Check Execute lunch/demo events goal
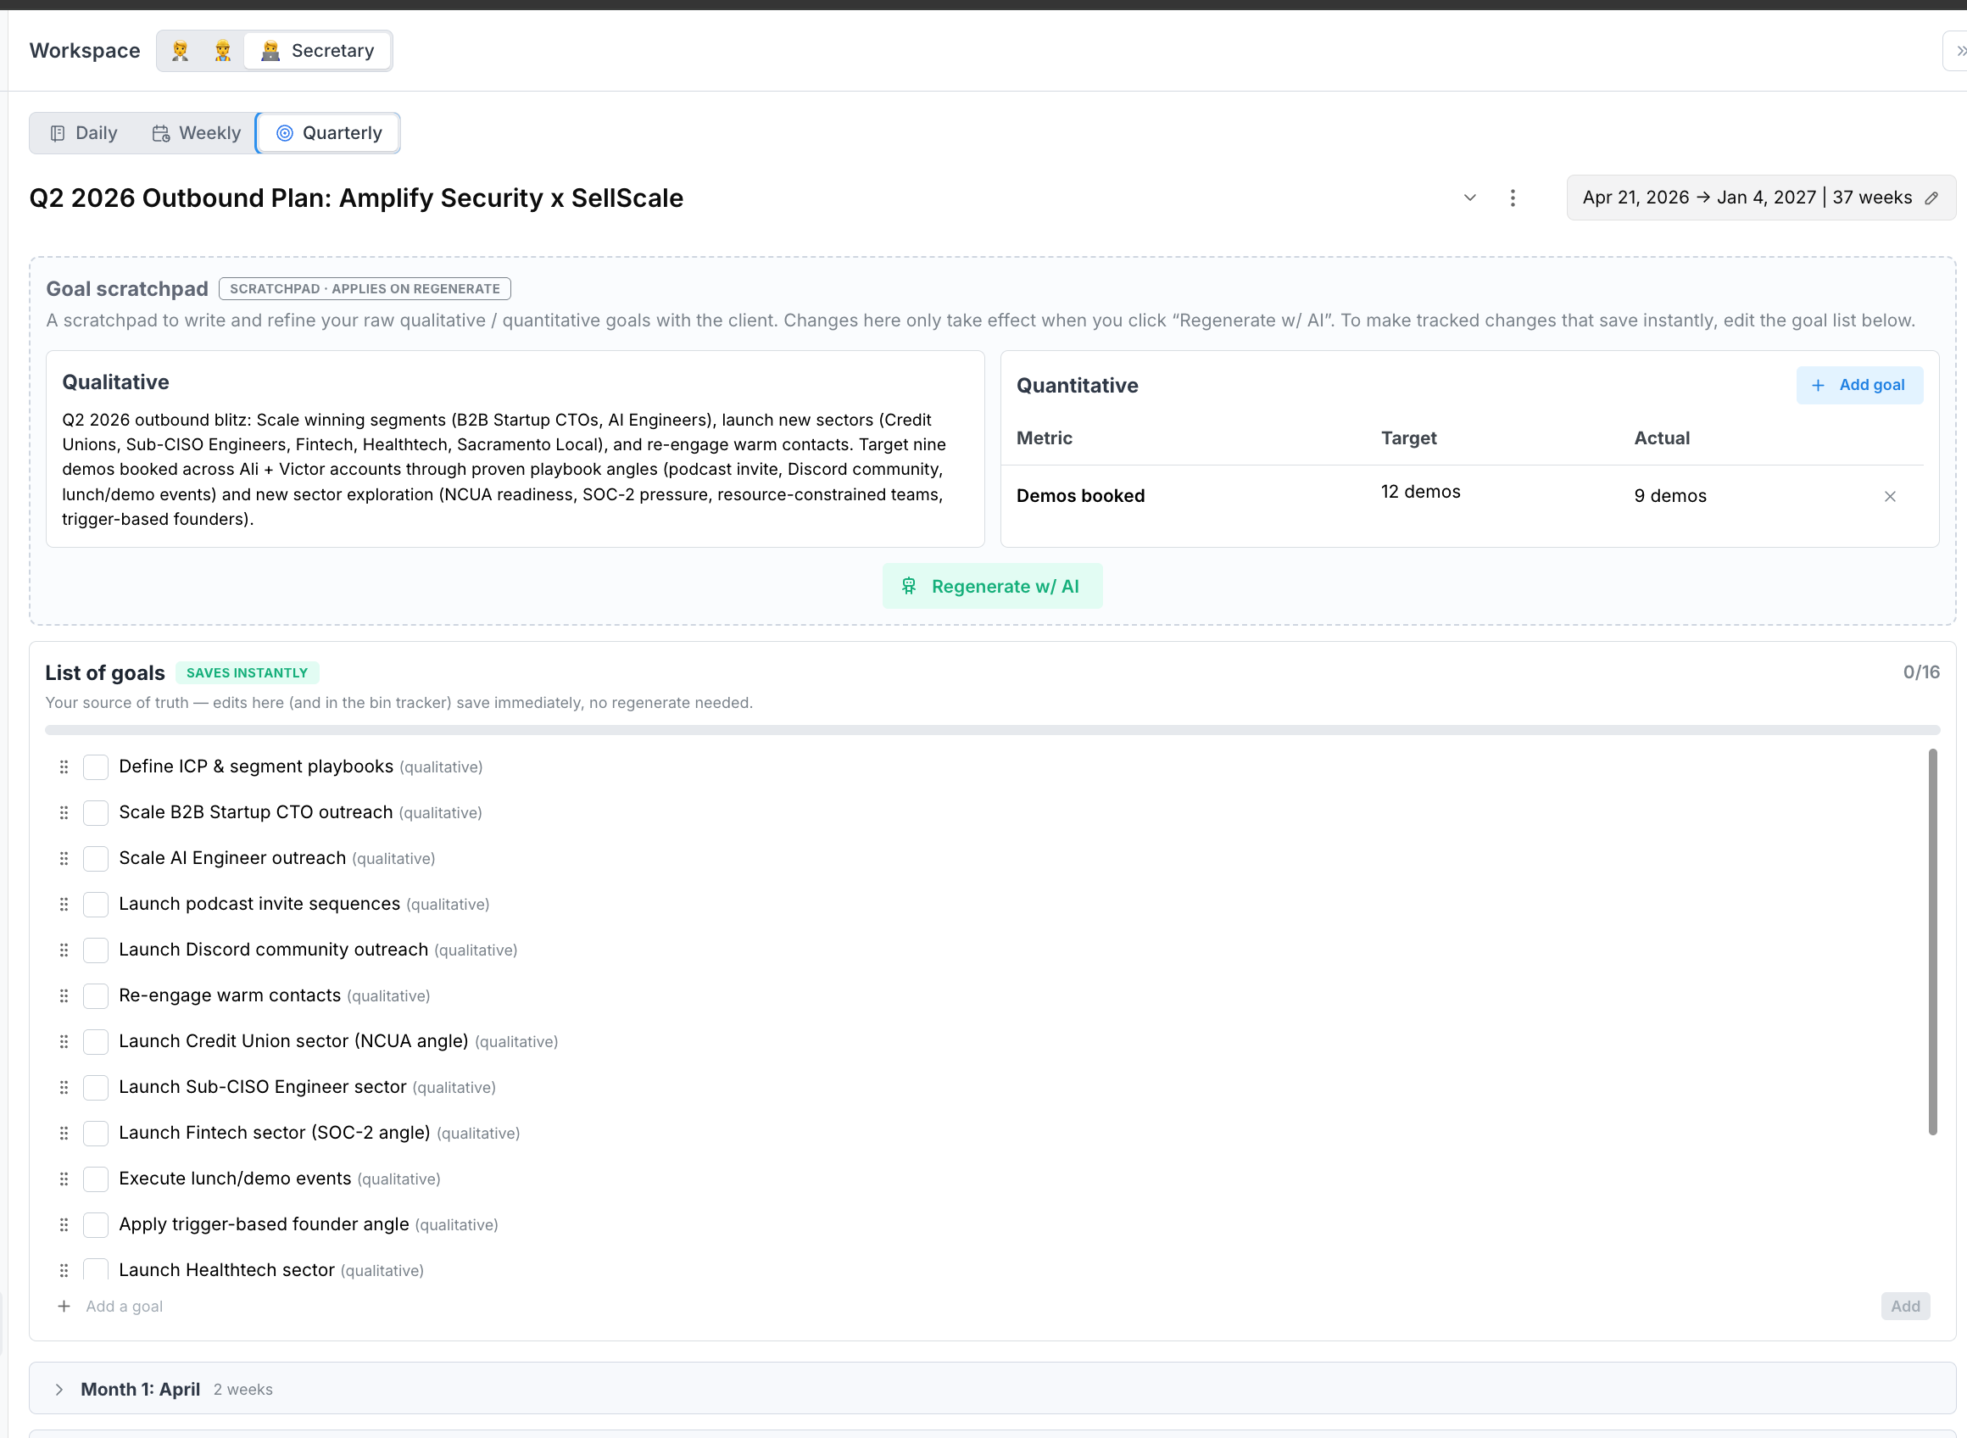The width and height of the screenshot is (1967, 1438). click(x=96, y=1179)
